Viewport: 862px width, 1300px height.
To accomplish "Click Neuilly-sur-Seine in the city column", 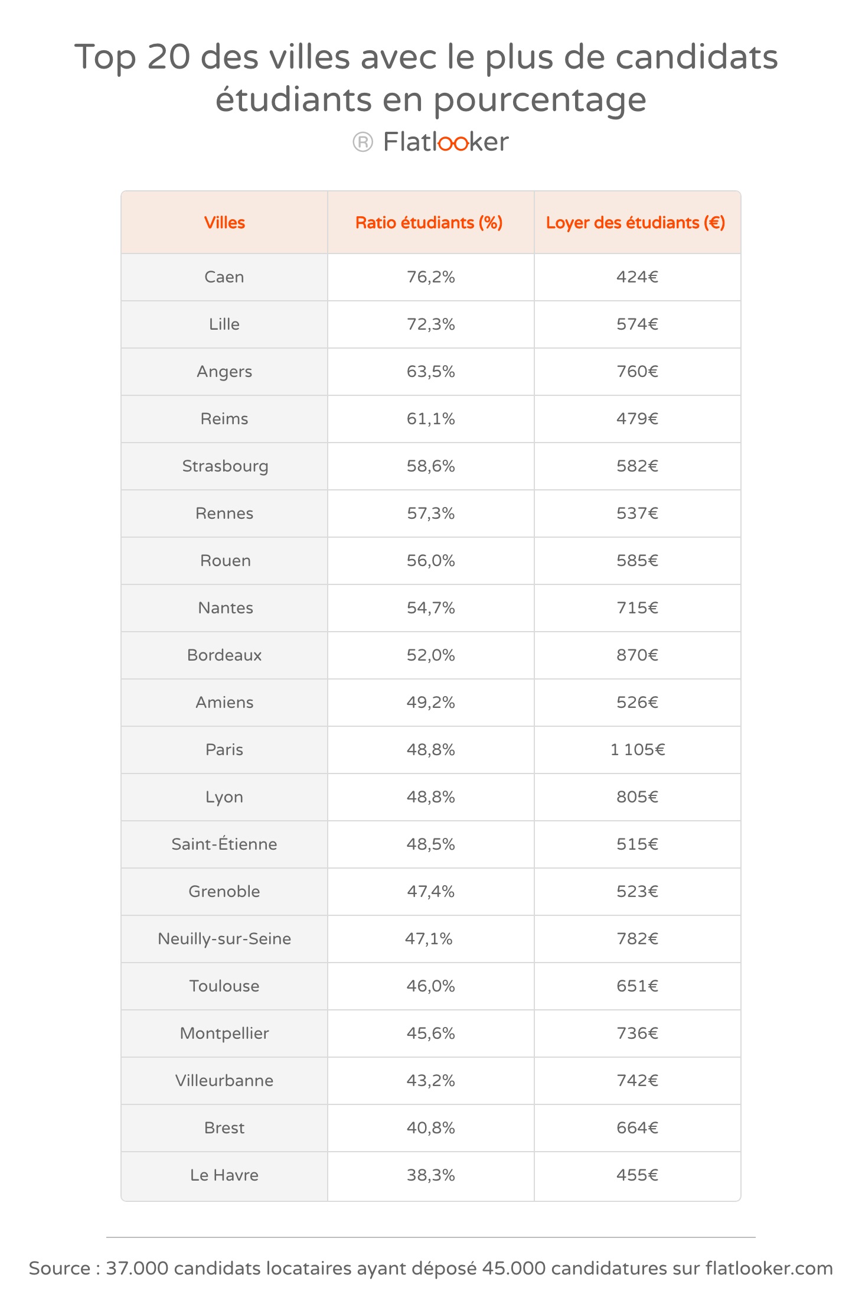I will pyautogui.click(x=224, y=939).
